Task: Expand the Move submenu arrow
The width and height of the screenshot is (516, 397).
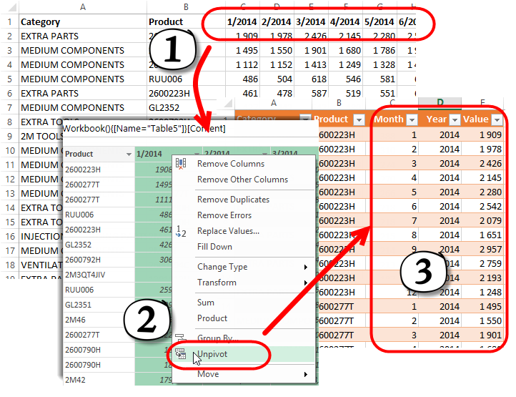Action: (x=306, y=374)
